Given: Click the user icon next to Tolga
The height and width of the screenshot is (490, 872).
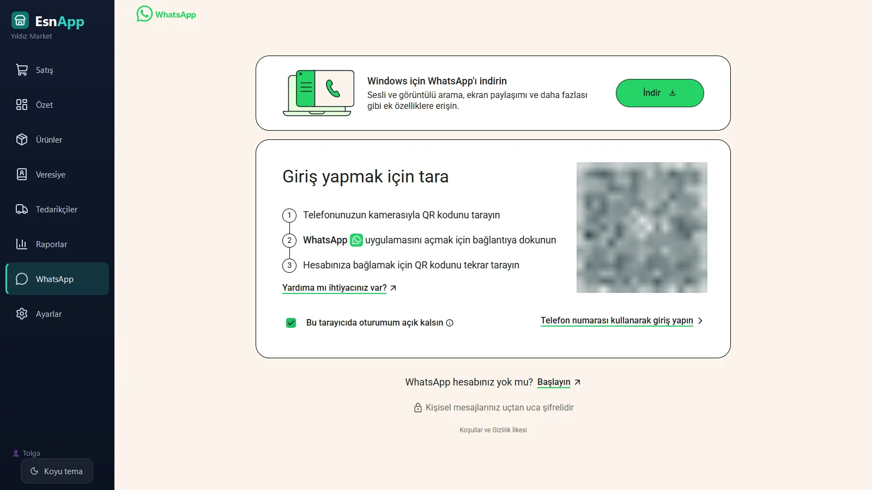Looking at the screenshot, I should pos(16,453).
